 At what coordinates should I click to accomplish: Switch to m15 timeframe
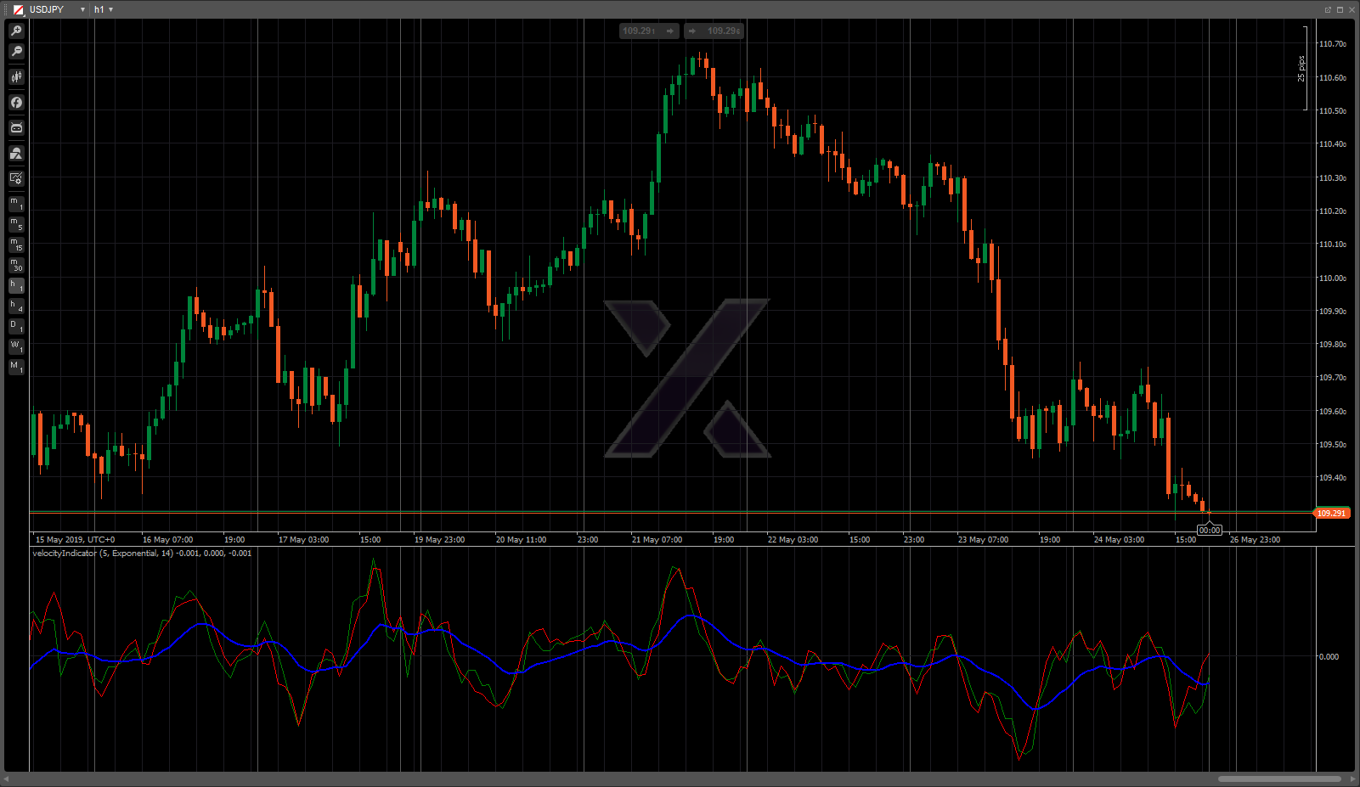(x=16, y=245)
